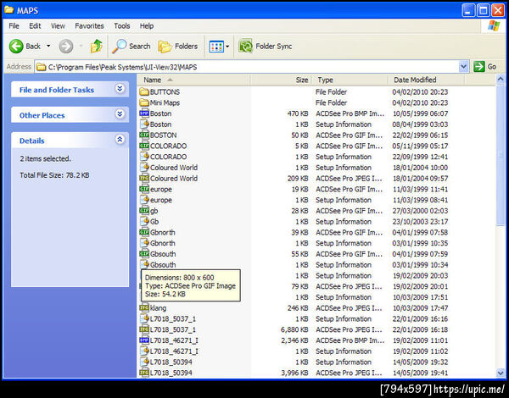This screenshot has height=398, width=509.
Task: Open the View menu
Action: pos(58,26)
